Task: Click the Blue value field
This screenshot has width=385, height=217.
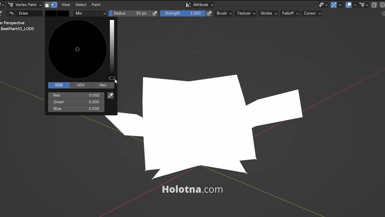Action: [x=76, y=108]
